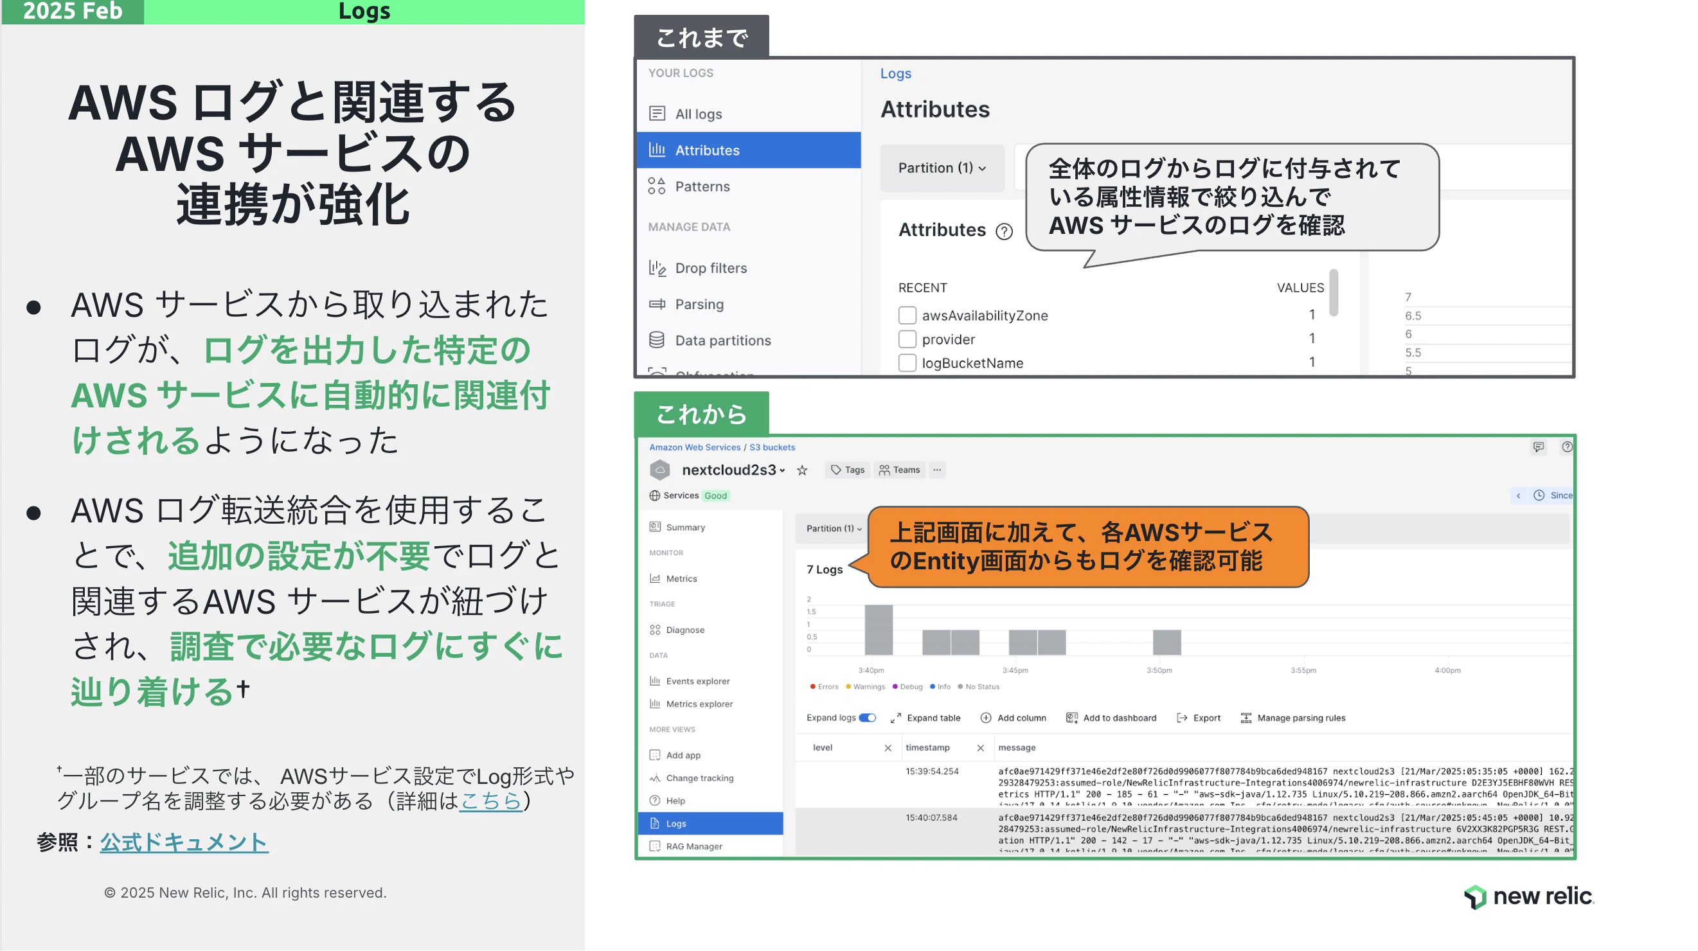Toggle the Debug legend entry
This screenshot has width=1698, height=951.
907,687
